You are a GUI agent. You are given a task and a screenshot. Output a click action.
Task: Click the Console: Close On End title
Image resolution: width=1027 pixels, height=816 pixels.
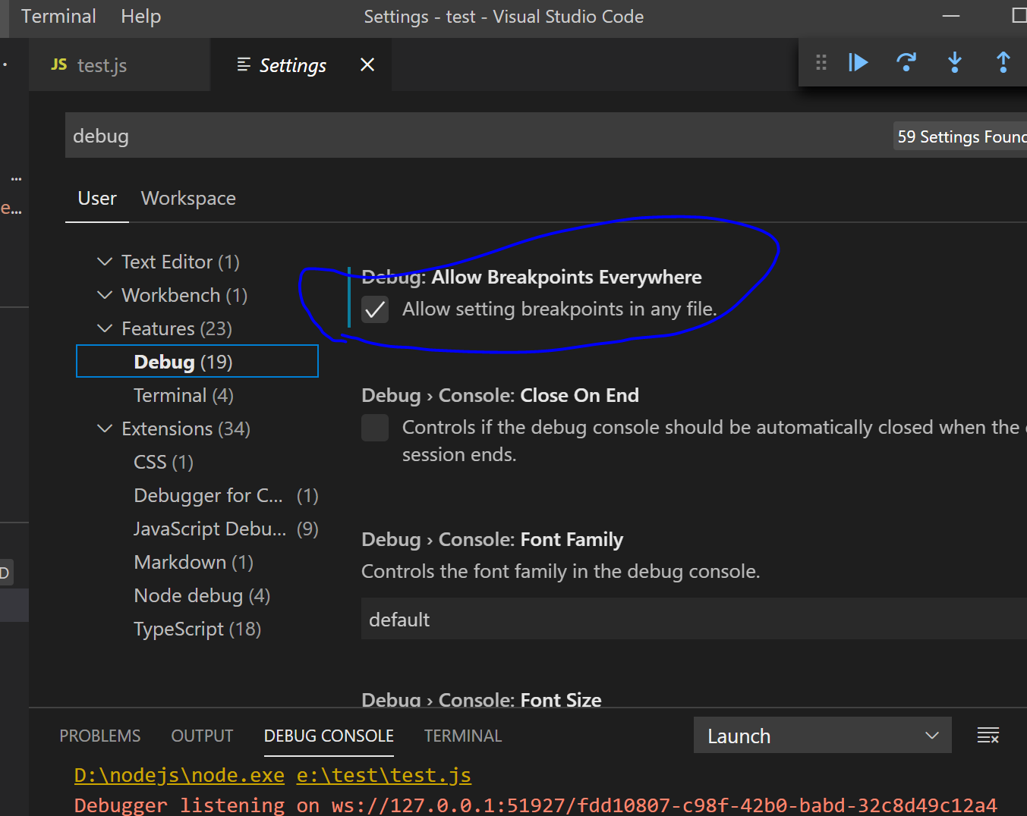pyautogui.click(x=500, y=395)
